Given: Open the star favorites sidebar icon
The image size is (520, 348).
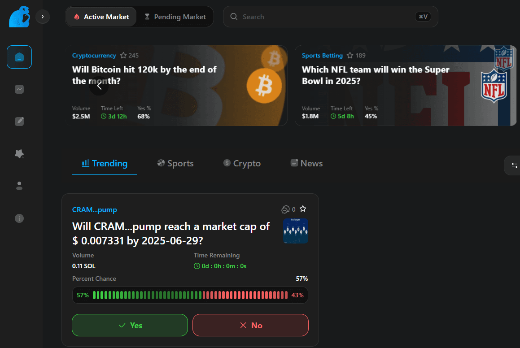Looking at the screenshot, I should [19, 154].
